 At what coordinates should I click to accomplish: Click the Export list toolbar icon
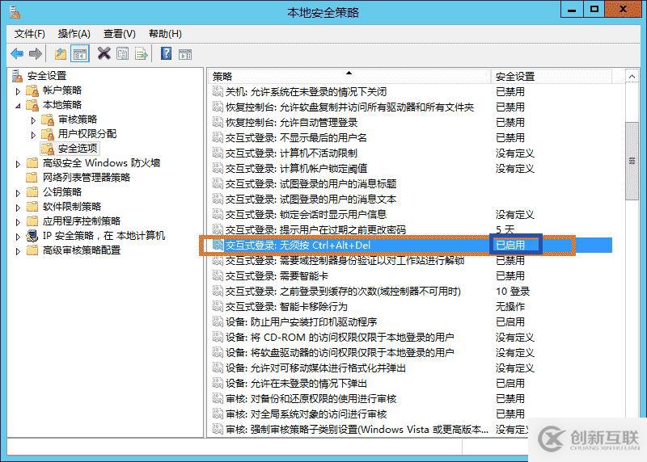click(141, 54)
